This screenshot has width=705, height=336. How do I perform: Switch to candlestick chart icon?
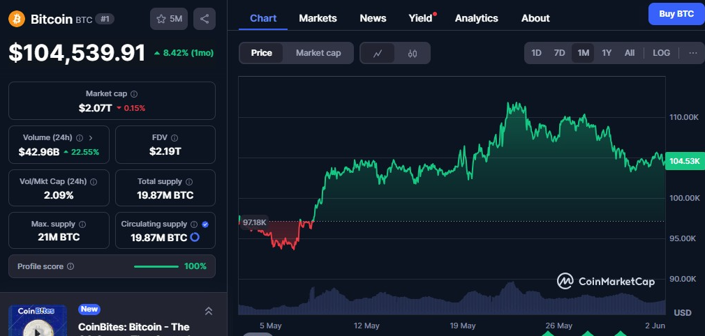(413, 53)
